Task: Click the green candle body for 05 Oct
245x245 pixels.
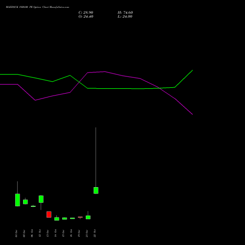Action: coord(25,202)
